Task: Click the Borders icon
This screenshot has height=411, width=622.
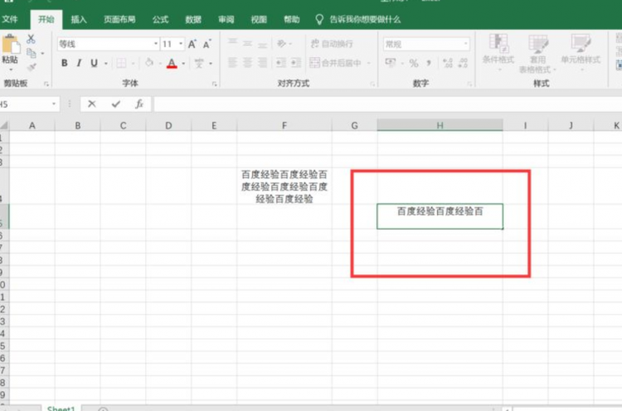Action: point(121,63)
